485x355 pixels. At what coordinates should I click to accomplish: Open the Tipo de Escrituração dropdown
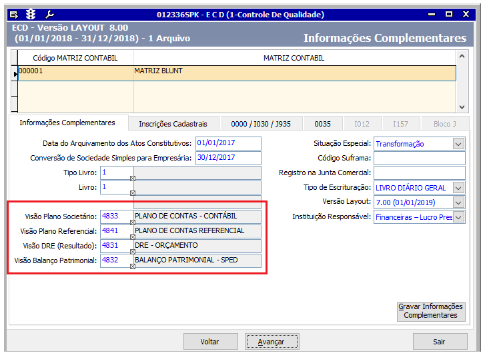coord(458,188)
